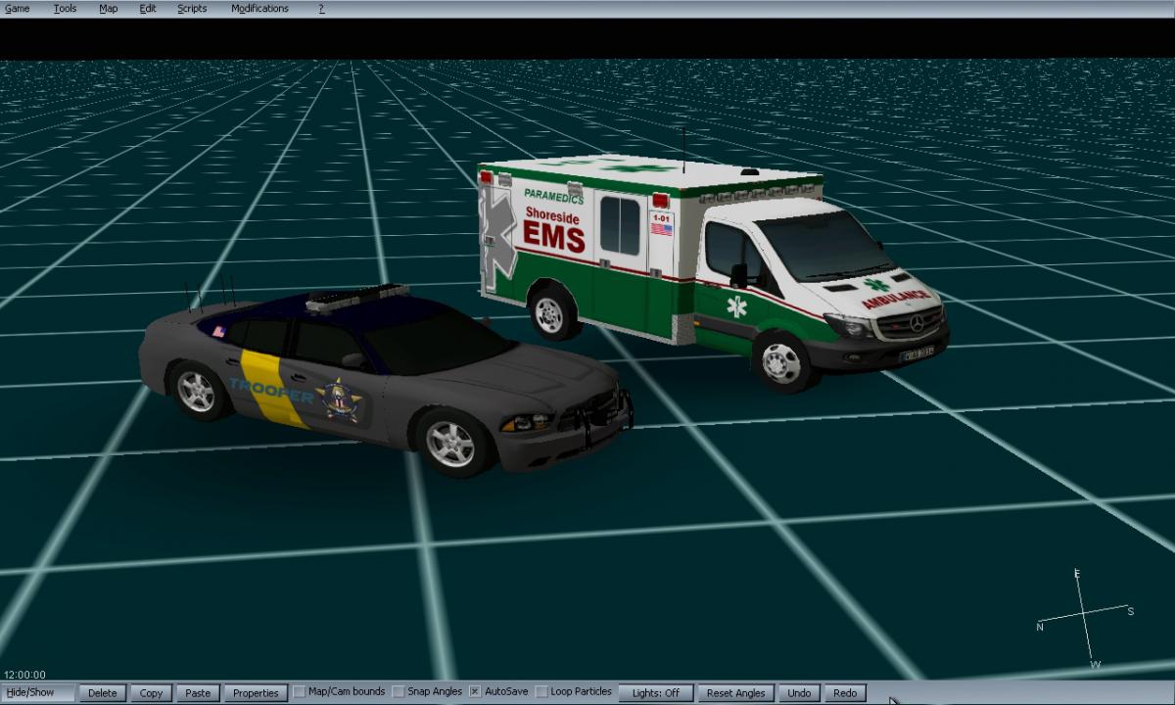
Task: Click the Hide/Show button
Action: (38, 693)
